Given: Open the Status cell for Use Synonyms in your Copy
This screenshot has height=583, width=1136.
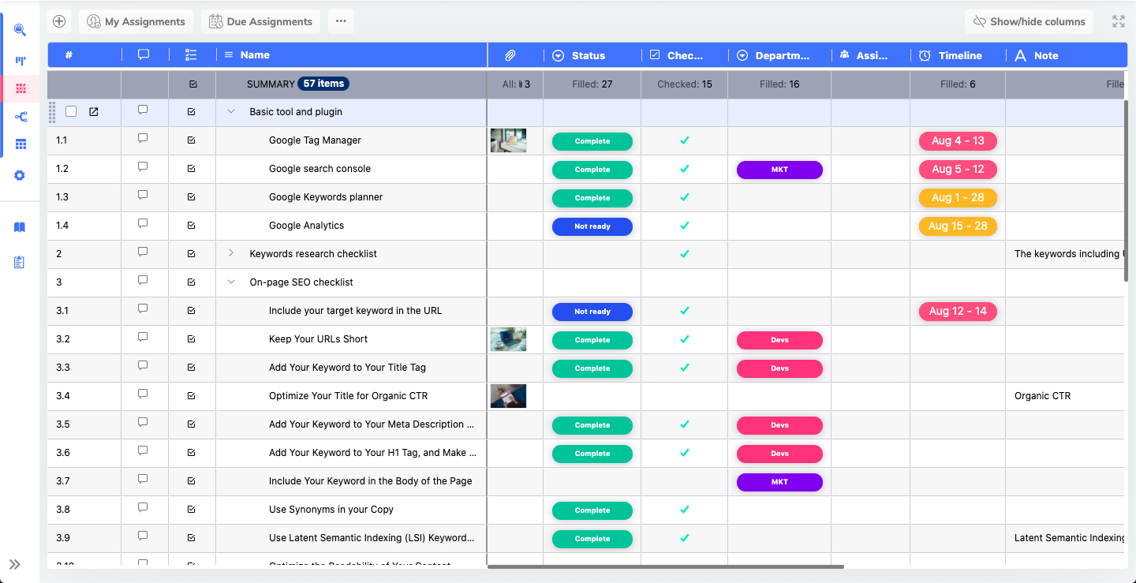Looking at the screenshot, I should click(592, 510).
